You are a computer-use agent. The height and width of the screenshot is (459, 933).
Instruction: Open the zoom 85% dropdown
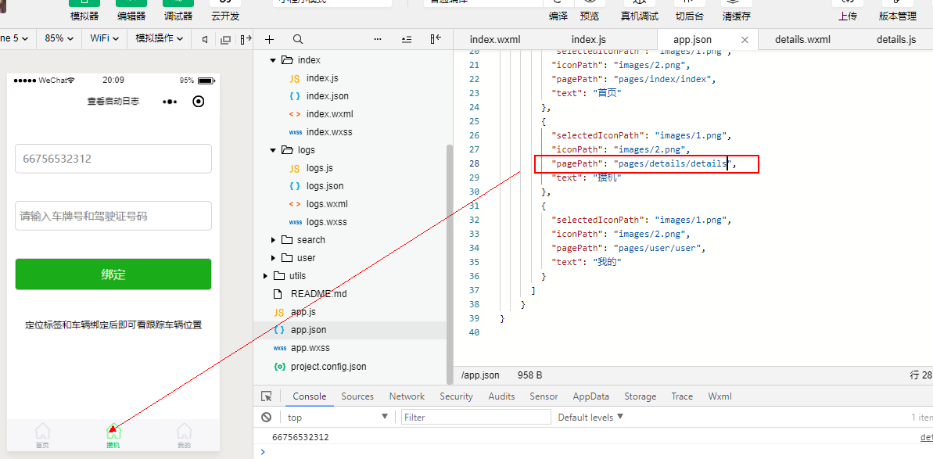point(59,38)
